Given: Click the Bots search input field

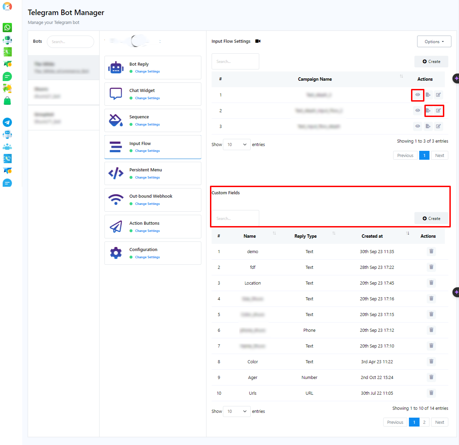Looking at the screenshot, I should click(x=70, y=42).
